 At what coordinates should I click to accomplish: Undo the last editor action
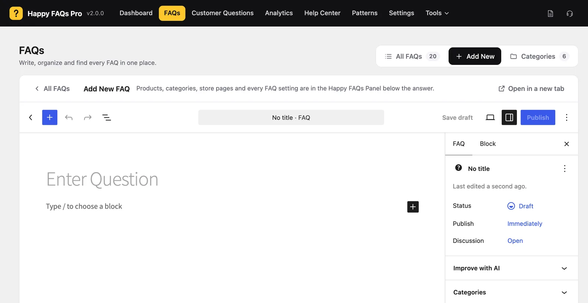click(69, 117)
